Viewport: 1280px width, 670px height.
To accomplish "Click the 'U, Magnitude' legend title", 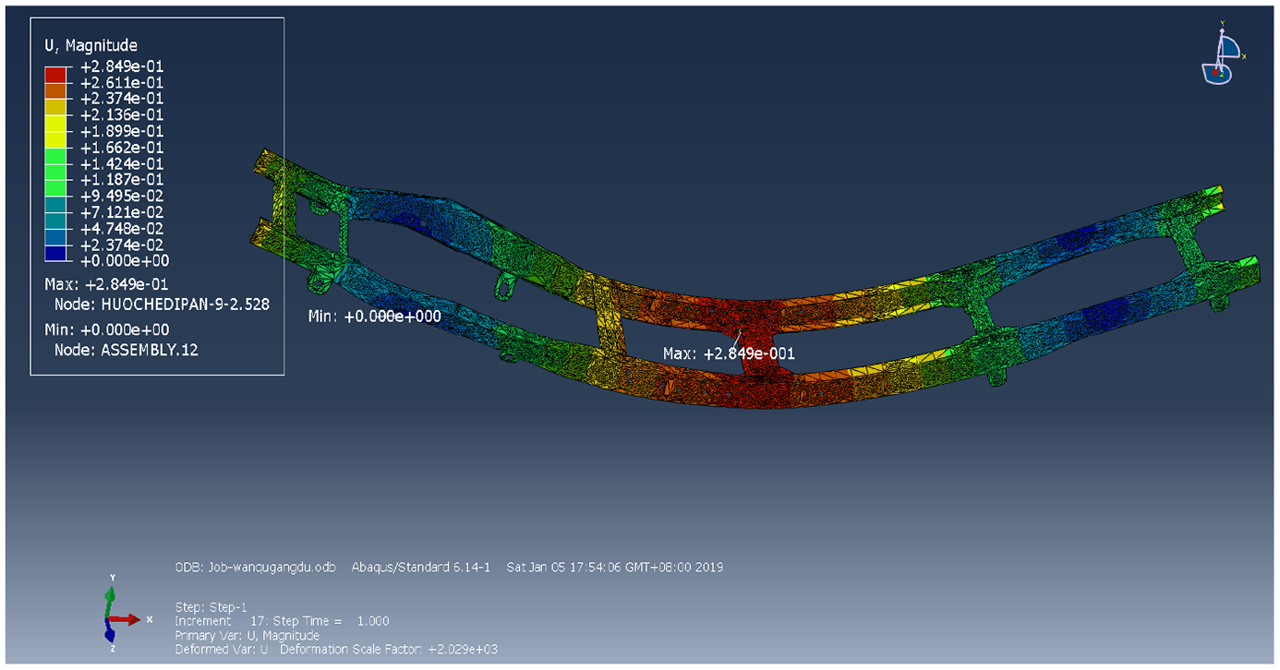I will [91, 45].
